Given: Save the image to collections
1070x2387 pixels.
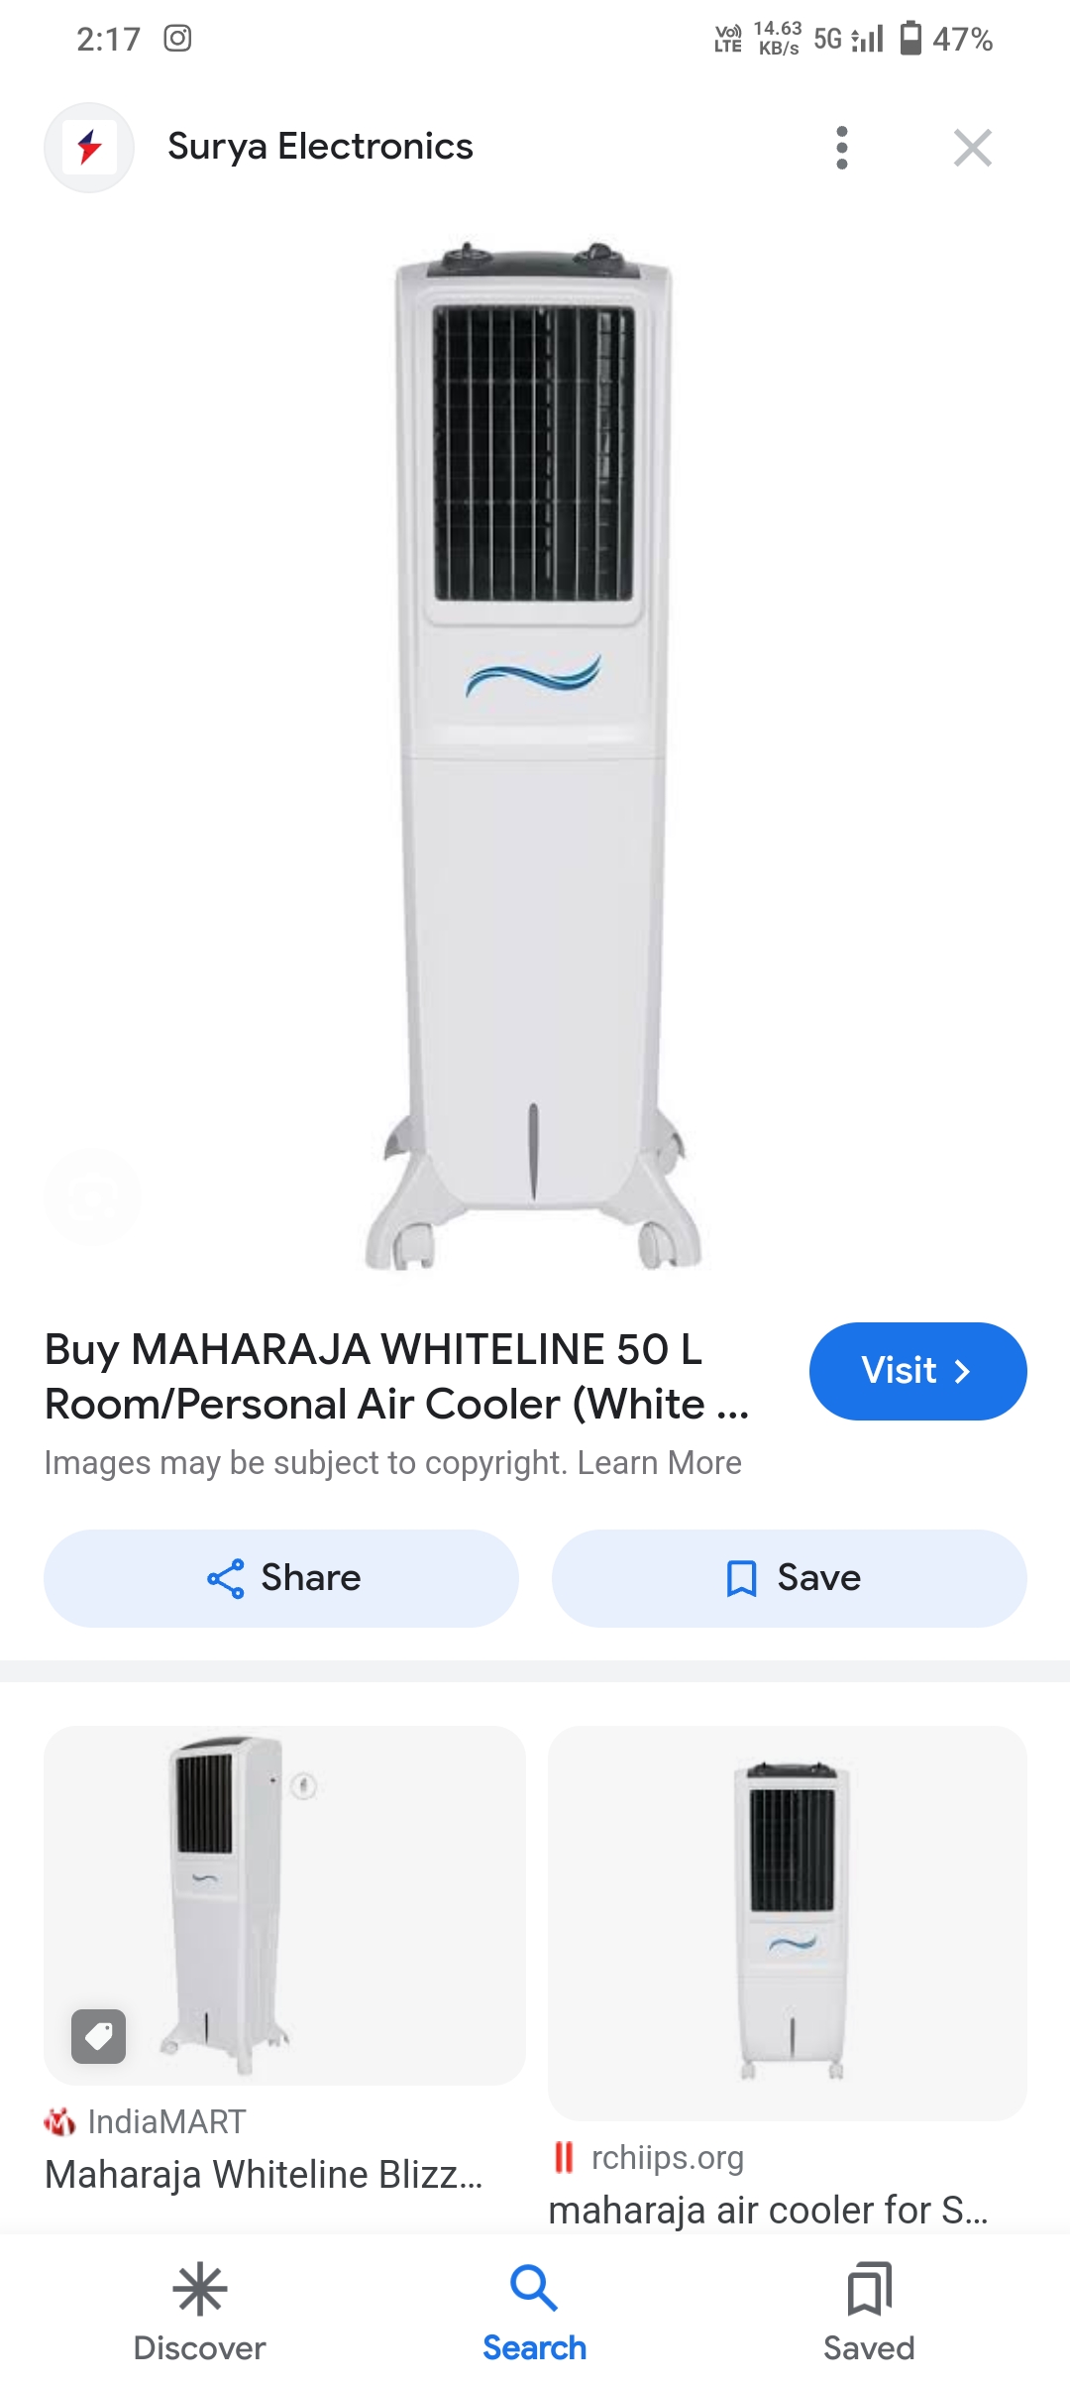Looking at the screenshot, I should (x=789, y=1578).
